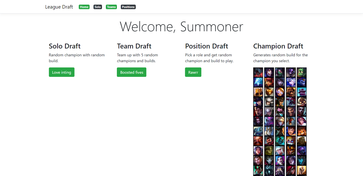The width and height of the screenshot is (363, 176).
Task: Select the Irelia champion portrait
Action: [258, 150]
